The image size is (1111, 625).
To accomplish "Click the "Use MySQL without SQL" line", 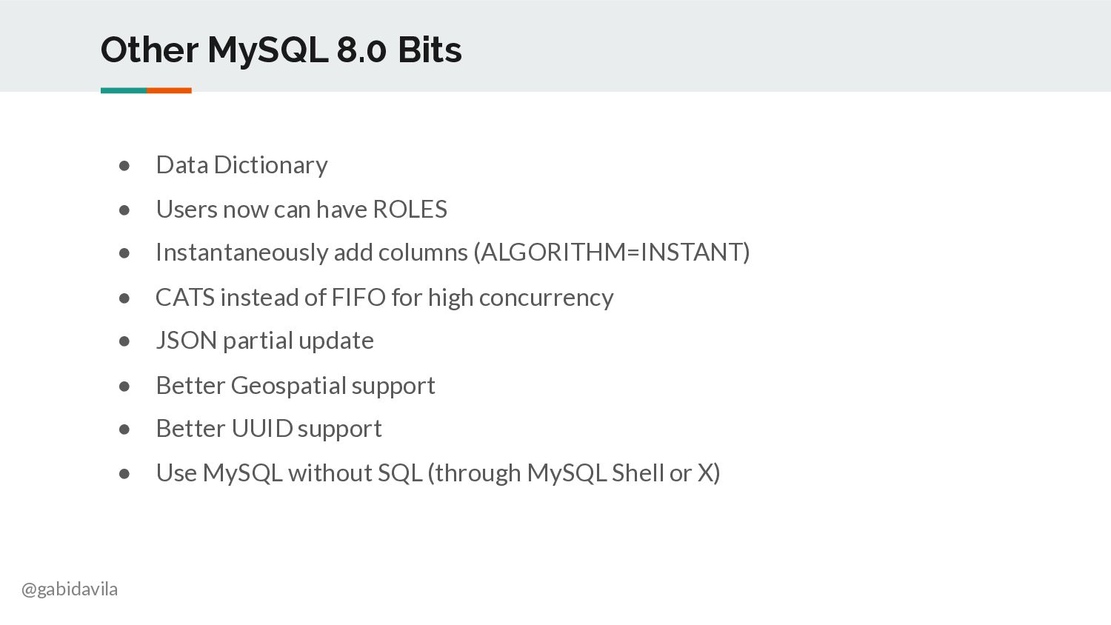I will click(x=438, y=473).
